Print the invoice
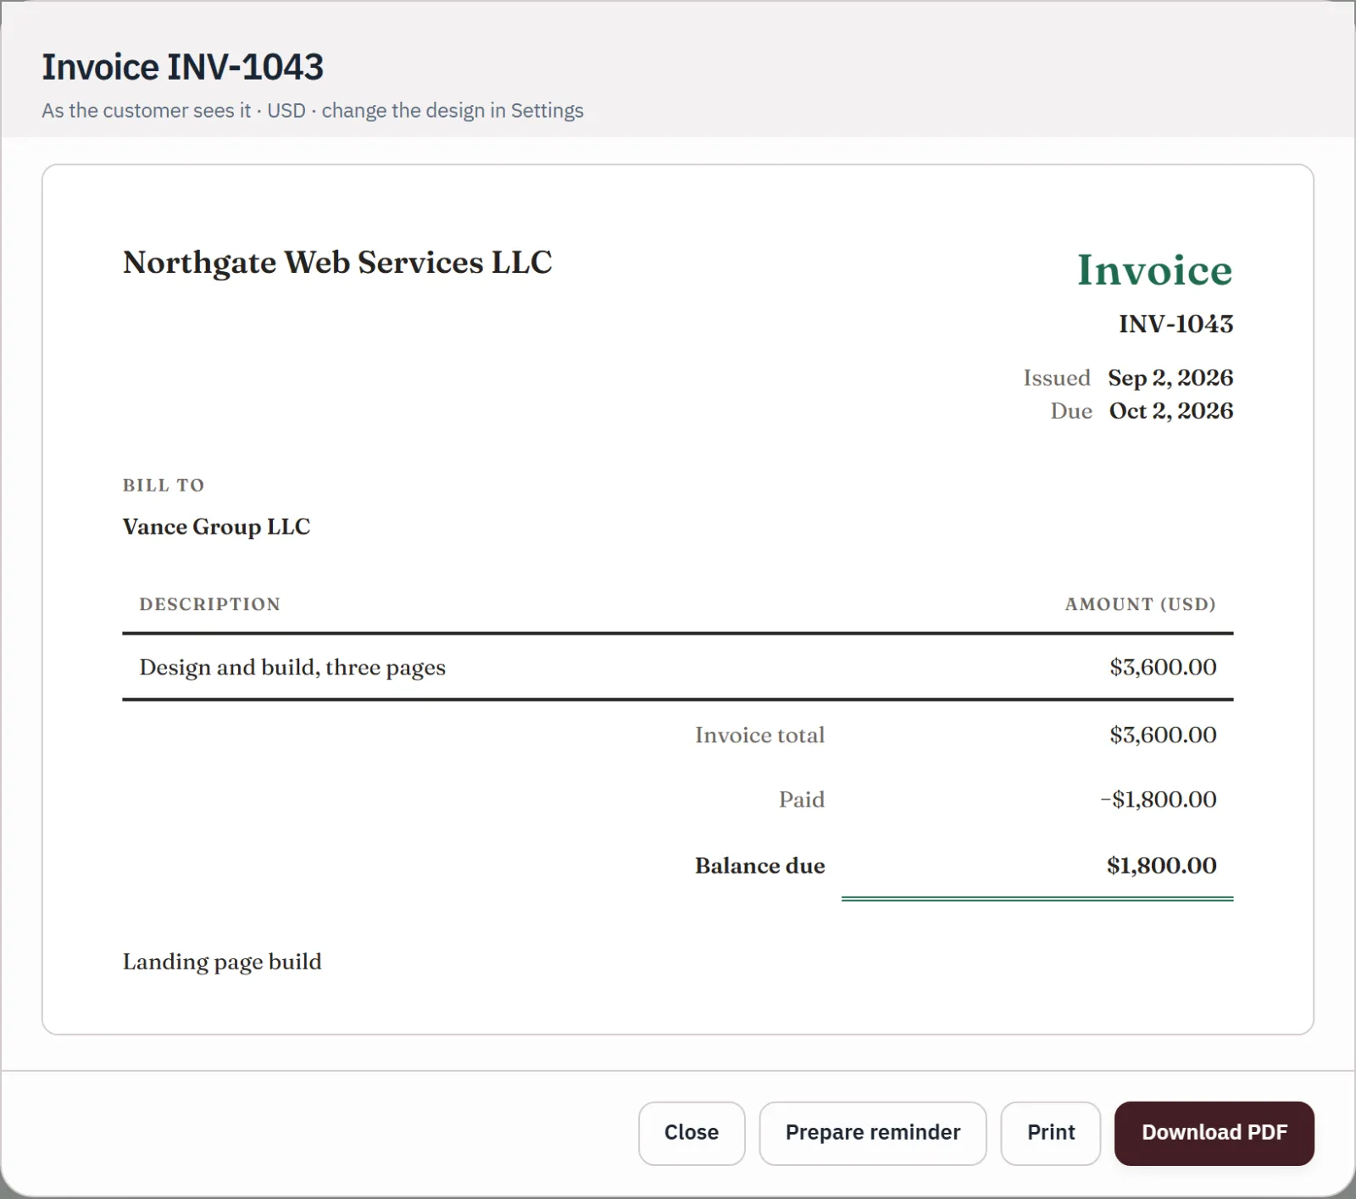Image resolution: width=1356 pixels, height=1199 pixels. (x=1051, y=1133)
